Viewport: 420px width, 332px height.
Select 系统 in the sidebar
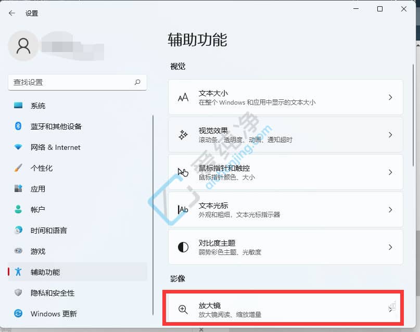click(78, 106)
